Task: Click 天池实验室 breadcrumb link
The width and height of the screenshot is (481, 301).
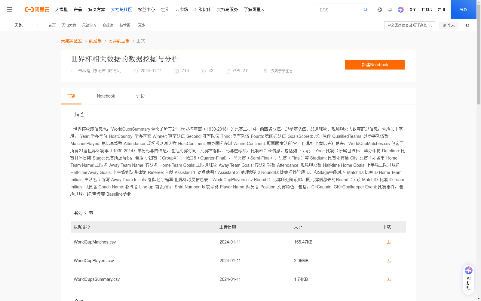Action: tap(72, 41)
